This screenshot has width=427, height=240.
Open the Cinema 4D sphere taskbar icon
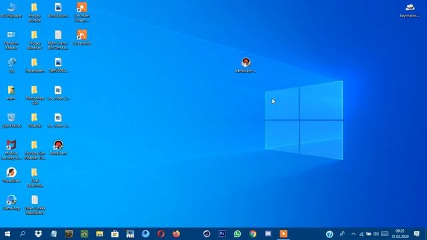click(207, 234)
